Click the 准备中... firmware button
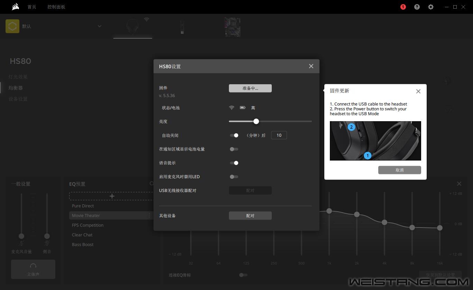Image resolution: width=473 pixels, height=290 pixels. (250, 88)
